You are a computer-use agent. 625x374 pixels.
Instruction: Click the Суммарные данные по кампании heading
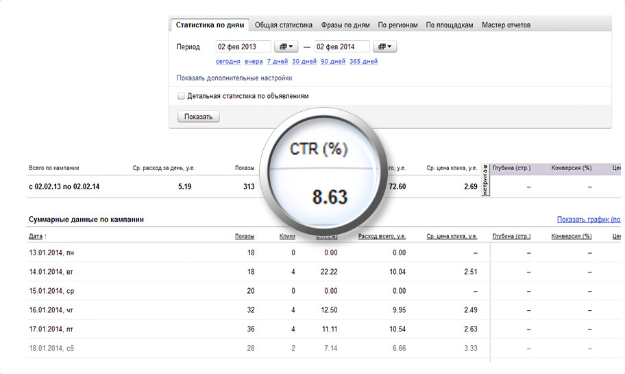click(x=86, y=219)
